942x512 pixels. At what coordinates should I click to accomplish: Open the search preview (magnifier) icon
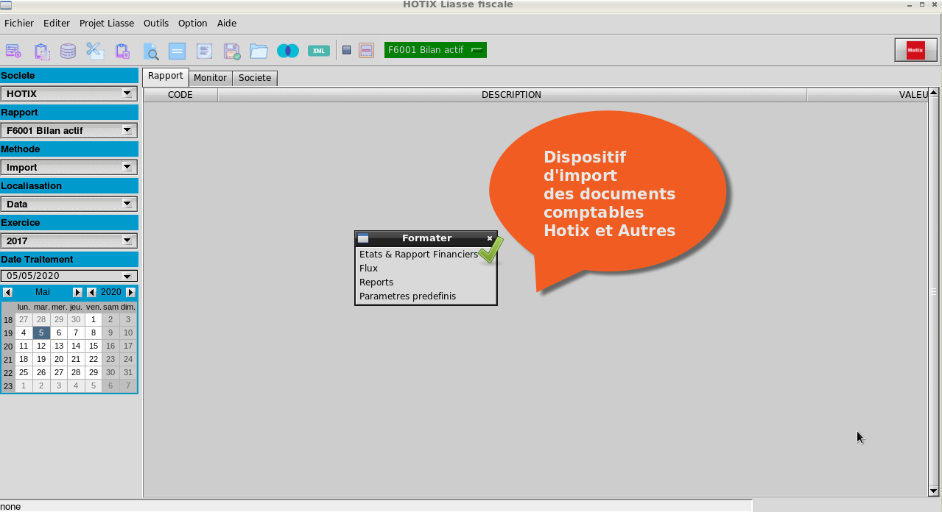(152, 50)
